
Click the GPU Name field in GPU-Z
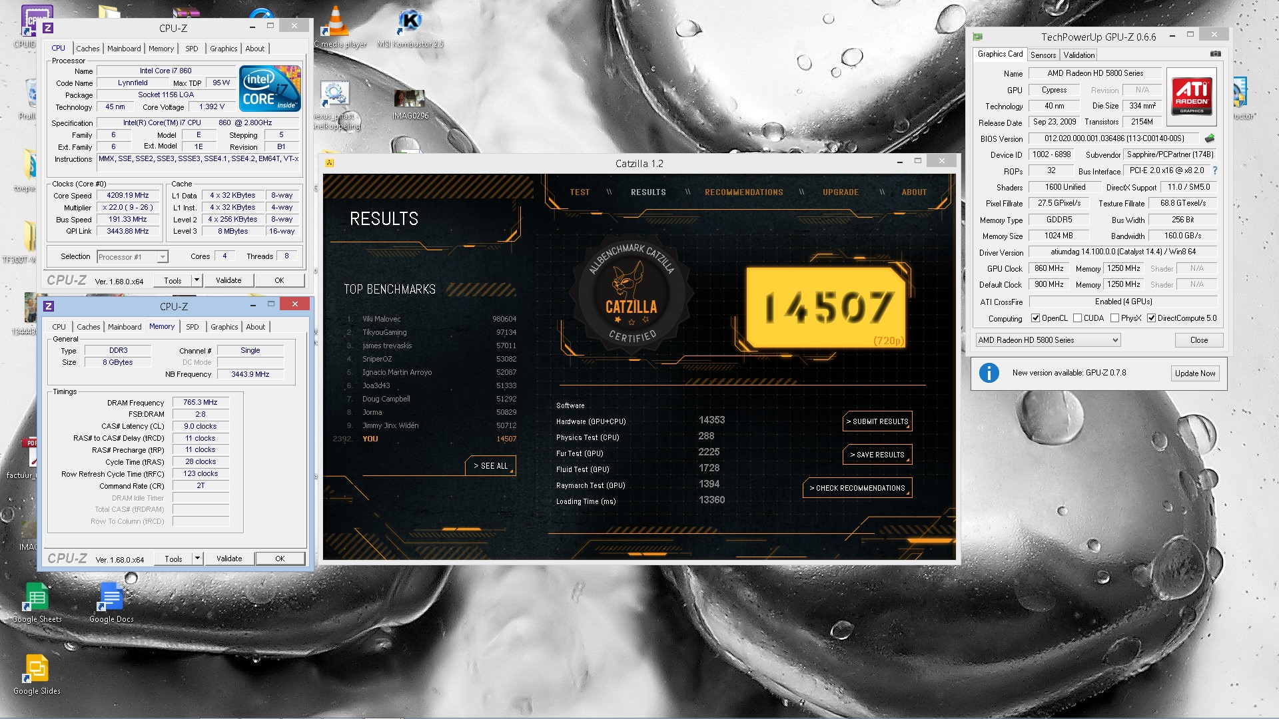(1095, 73)
